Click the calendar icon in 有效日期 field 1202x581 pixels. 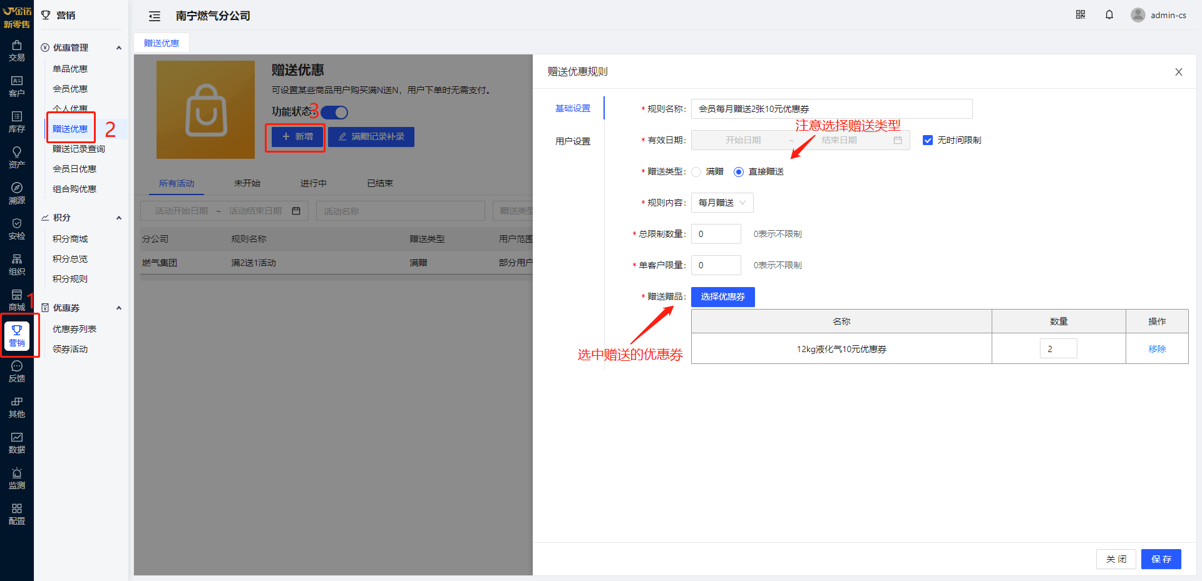click(x=898, y=140)
